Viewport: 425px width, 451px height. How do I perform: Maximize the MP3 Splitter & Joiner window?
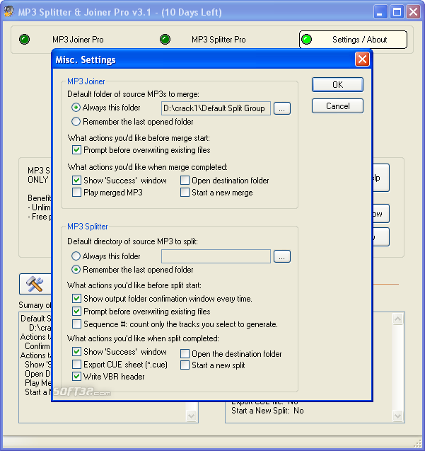397,12
